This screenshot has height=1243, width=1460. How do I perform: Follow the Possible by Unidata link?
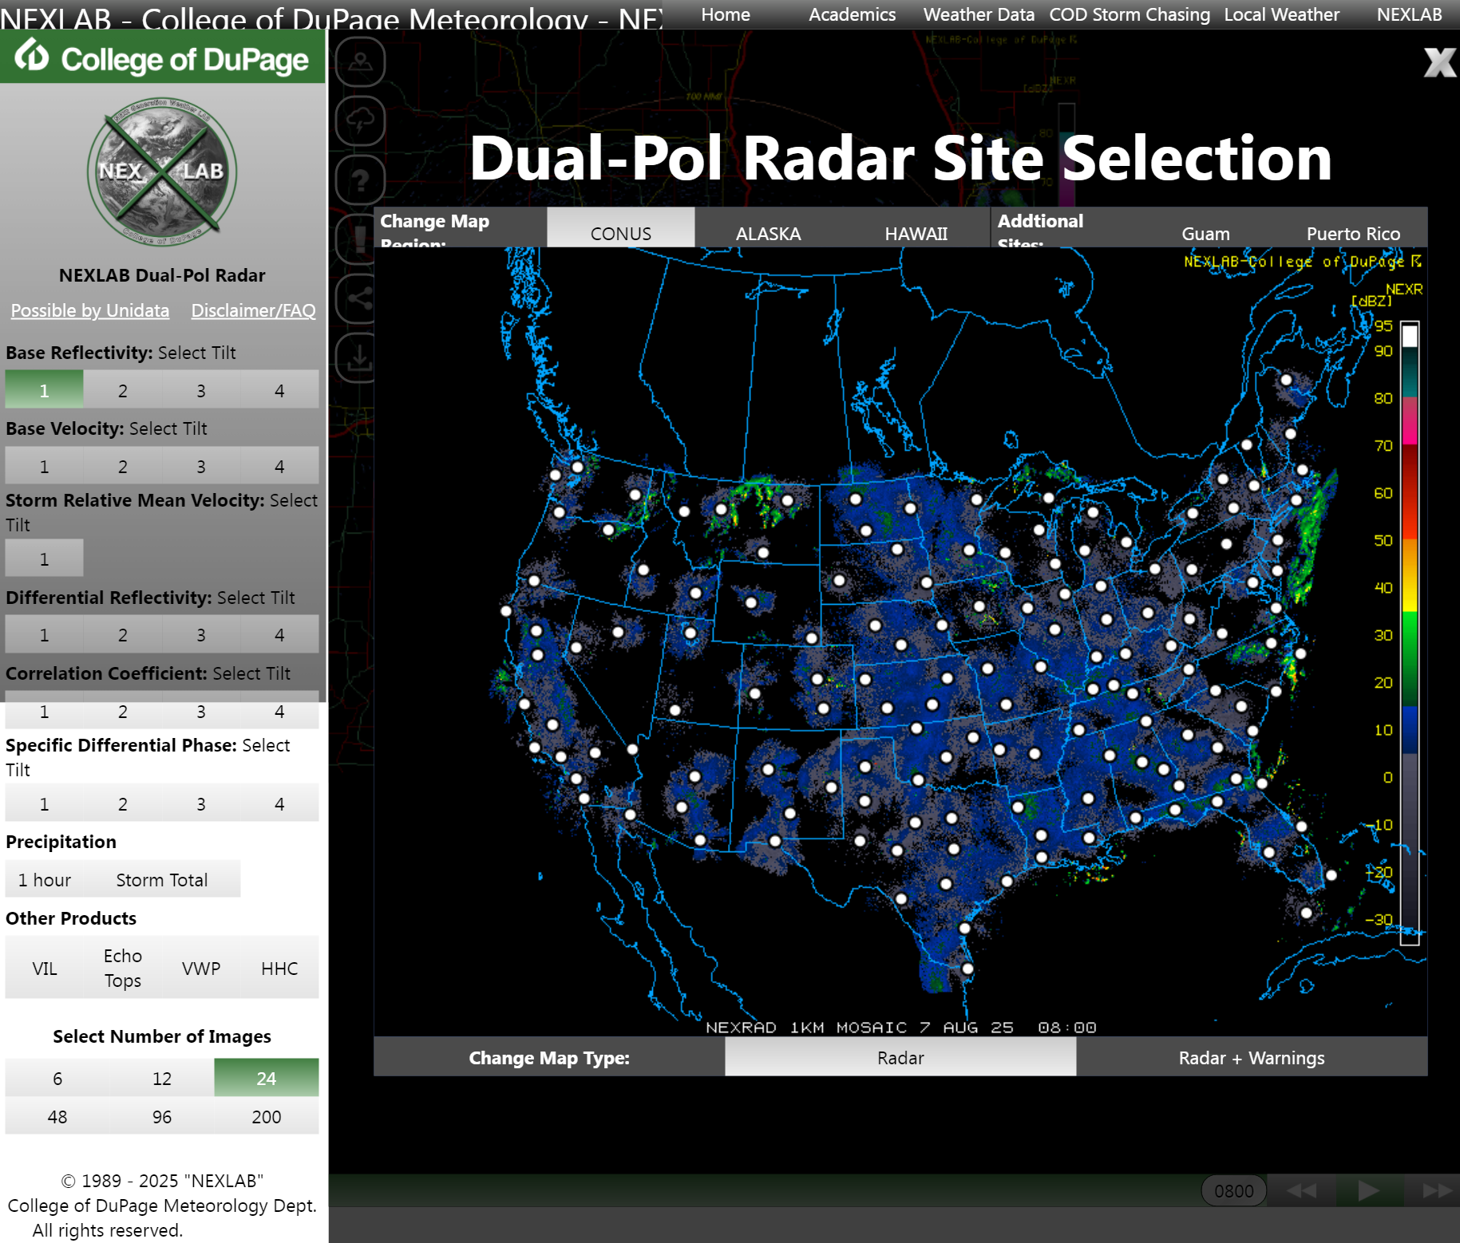point(90,310)
